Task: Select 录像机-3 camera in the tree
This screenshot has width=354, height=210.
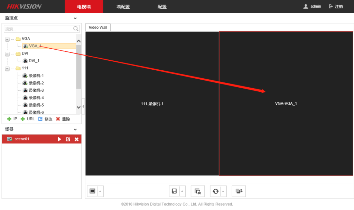Action: (x=36, y=90)
